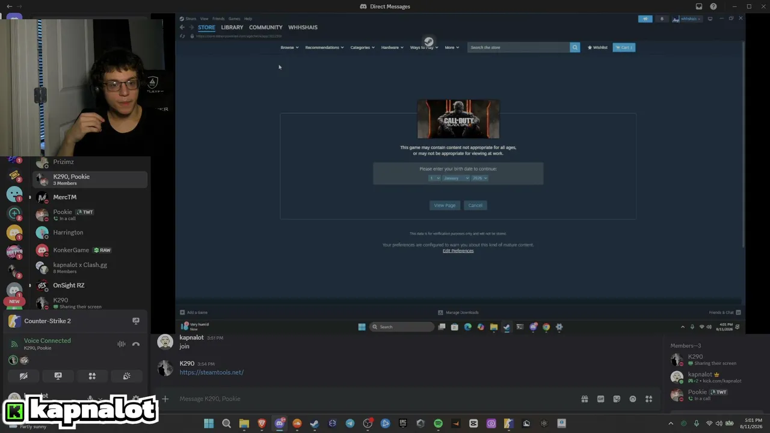Disconnect from the voice call
The height and width of the screenshot is (433, 770).
click(x=136, y=344)
